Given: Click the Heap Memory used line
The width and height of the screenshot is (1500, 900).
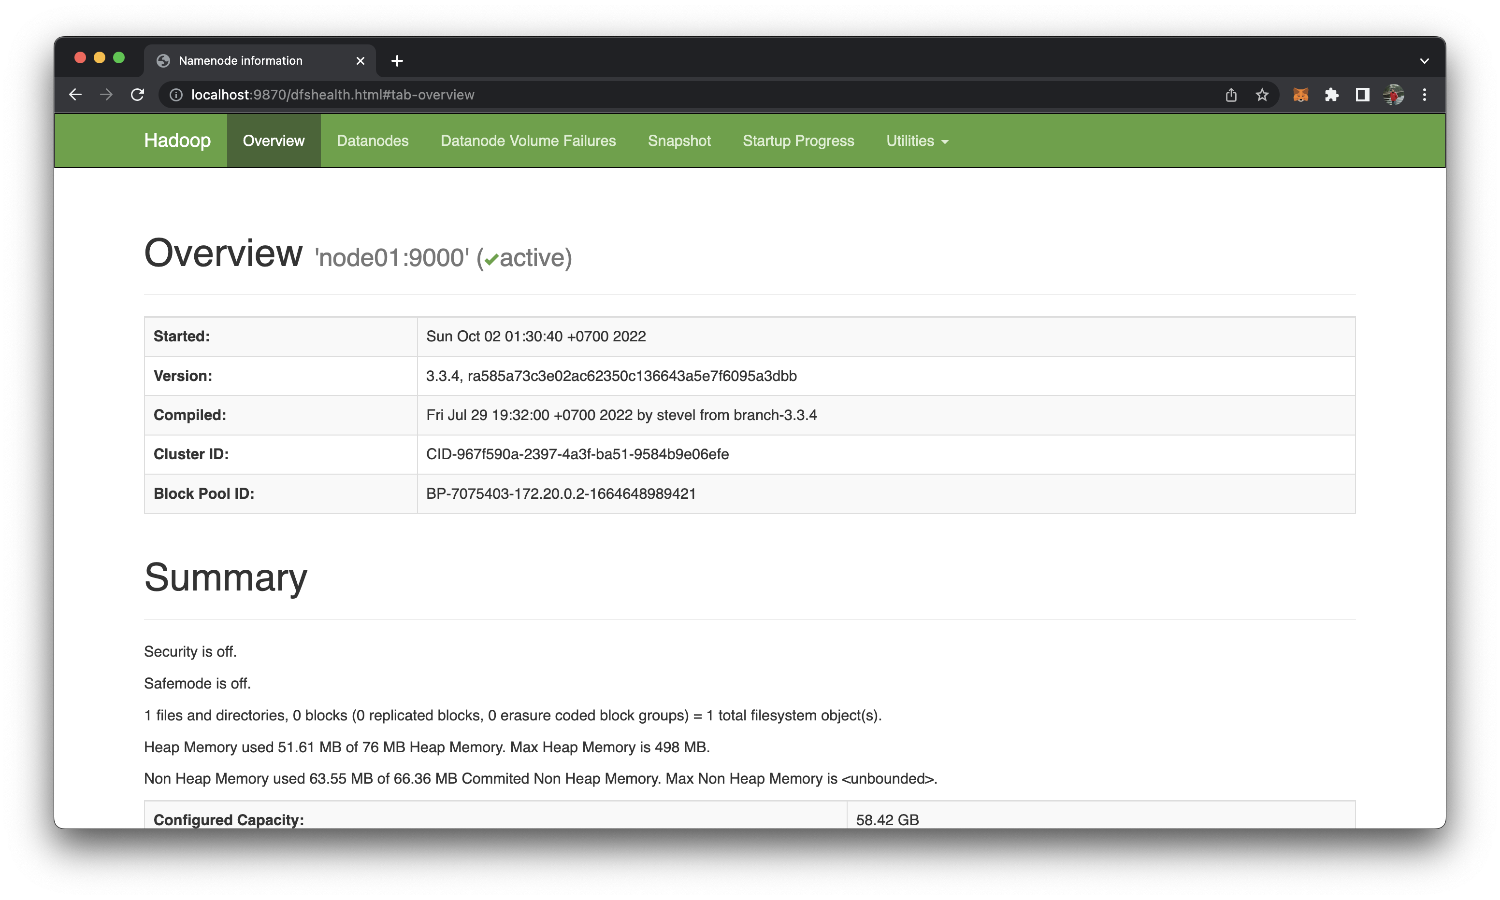Looking at the screenshot, I should tap(427, 747).
